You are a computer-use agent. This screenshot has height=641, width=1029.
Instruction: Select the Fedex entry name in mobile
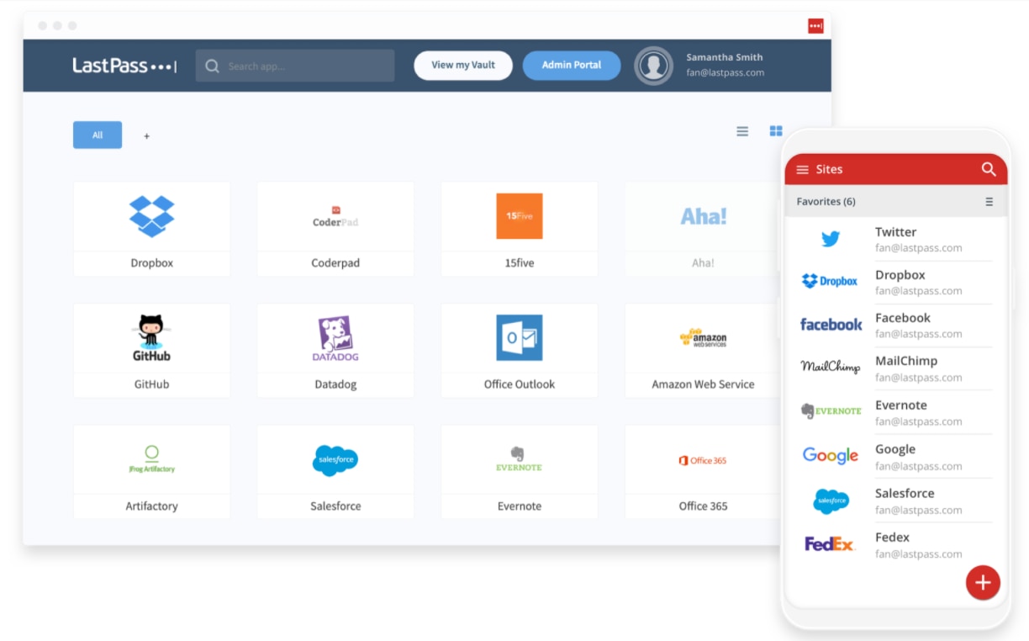[893, 538]
